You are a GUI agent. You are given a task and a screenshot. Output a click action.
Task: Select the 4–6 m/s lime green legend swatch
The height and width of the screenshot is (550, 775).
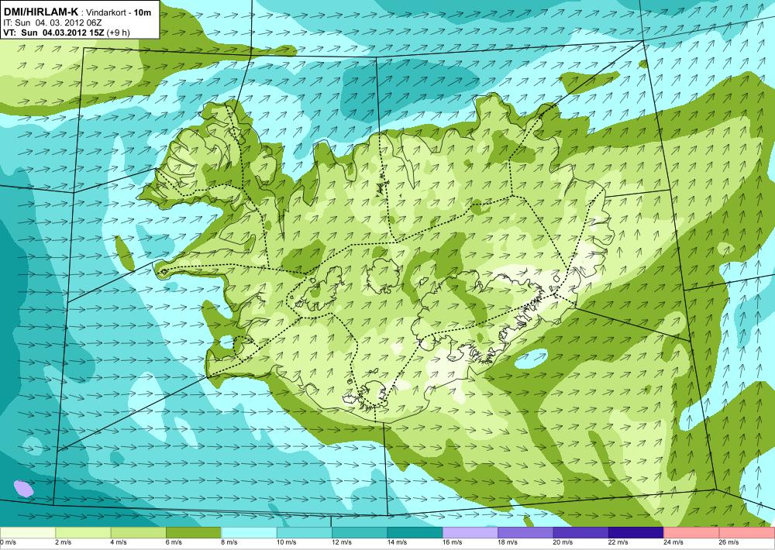tap(139, 533)
